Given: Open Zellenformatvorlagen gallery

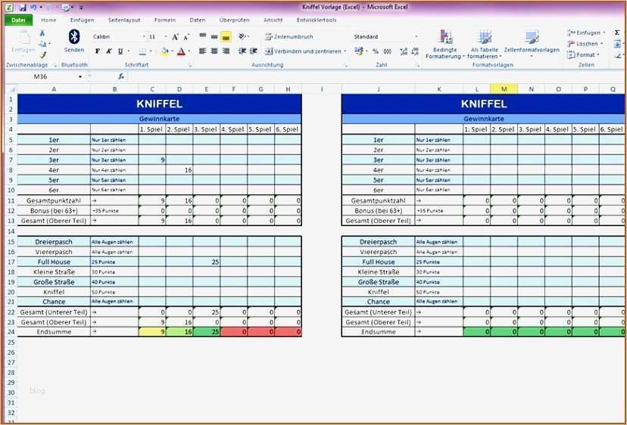Looking at the screenshot, I should [x=532, y=44].
